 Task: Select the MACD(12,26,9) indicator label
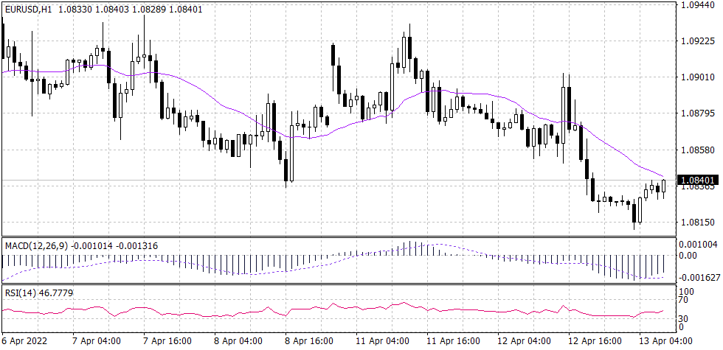click(x=36, y=245)
